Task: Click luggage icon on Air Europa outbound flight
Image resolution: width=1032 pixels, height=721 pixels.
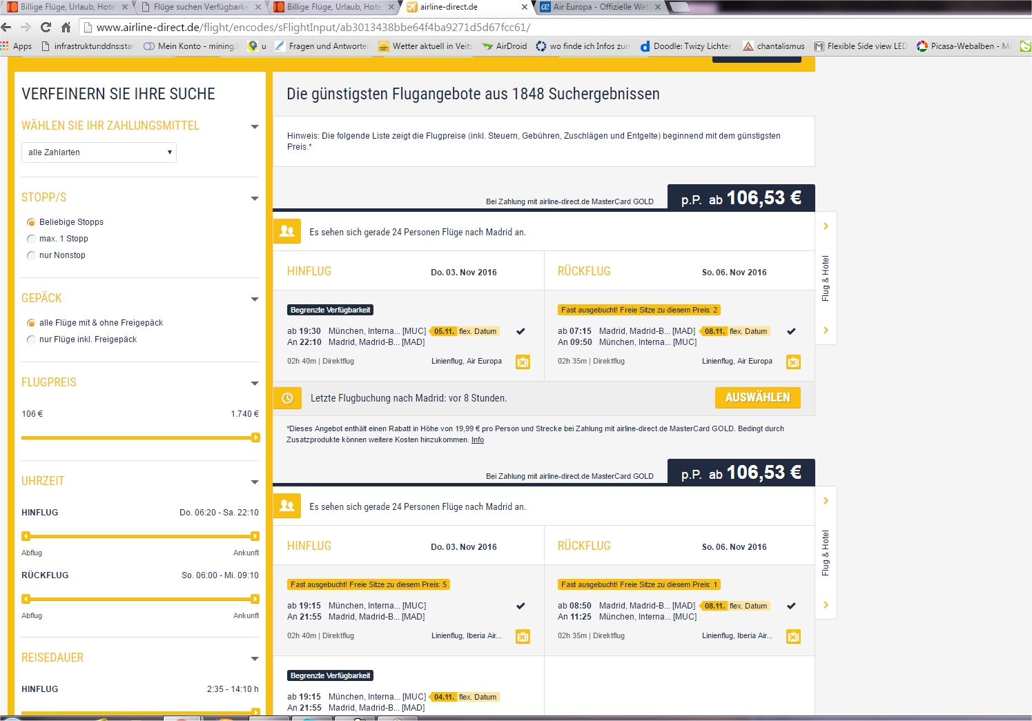Action: pos(523,362)
